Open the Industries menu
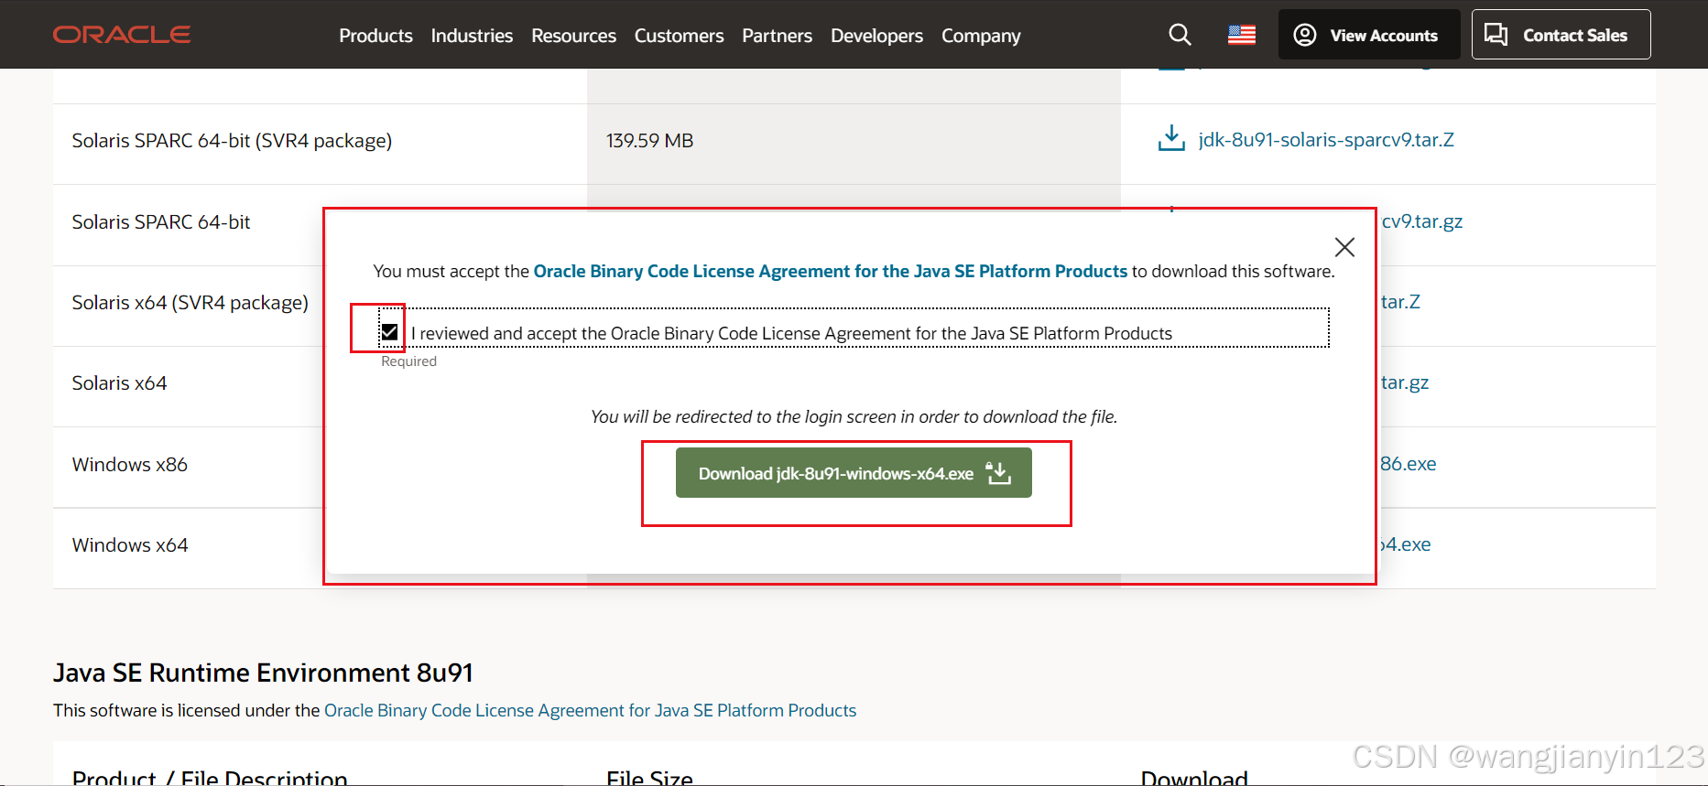1708x786 pixels. [x=472, y=36]
